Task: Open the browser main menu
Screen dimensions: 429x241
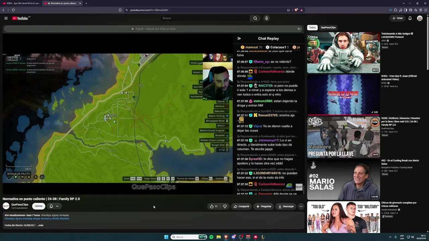Action: point(425,10)
